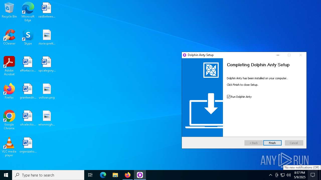Open the Recycle Bin desktop icon
Image resolution: width=321 pixels, height=180 pixels.
pos(9,10)
